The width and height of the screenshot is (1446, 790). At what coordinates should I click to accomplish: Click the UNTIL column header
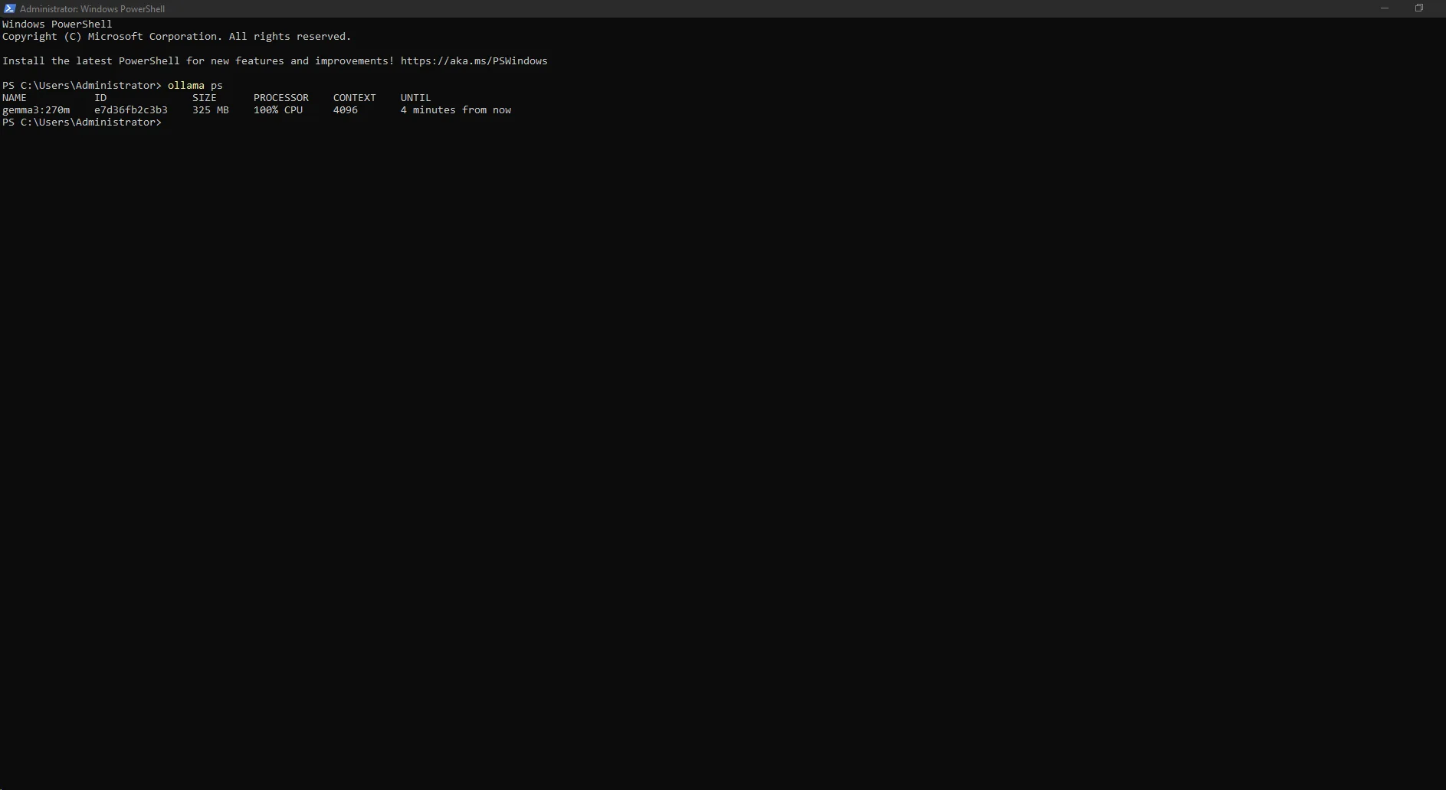pyautogui.click(x=416, y=98)
